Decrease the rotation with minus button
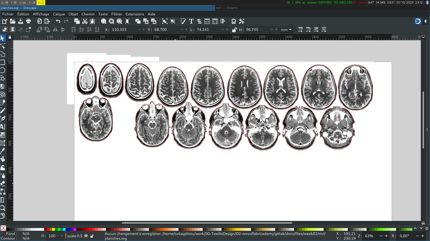Screen dimensions: 430x241 pos(418,236)
